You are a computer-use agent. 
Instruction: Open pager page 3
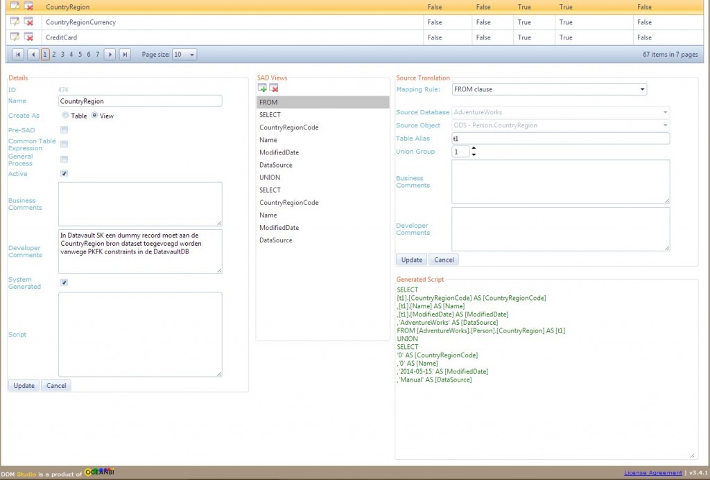pyautogui.click(x=62, y=54)
